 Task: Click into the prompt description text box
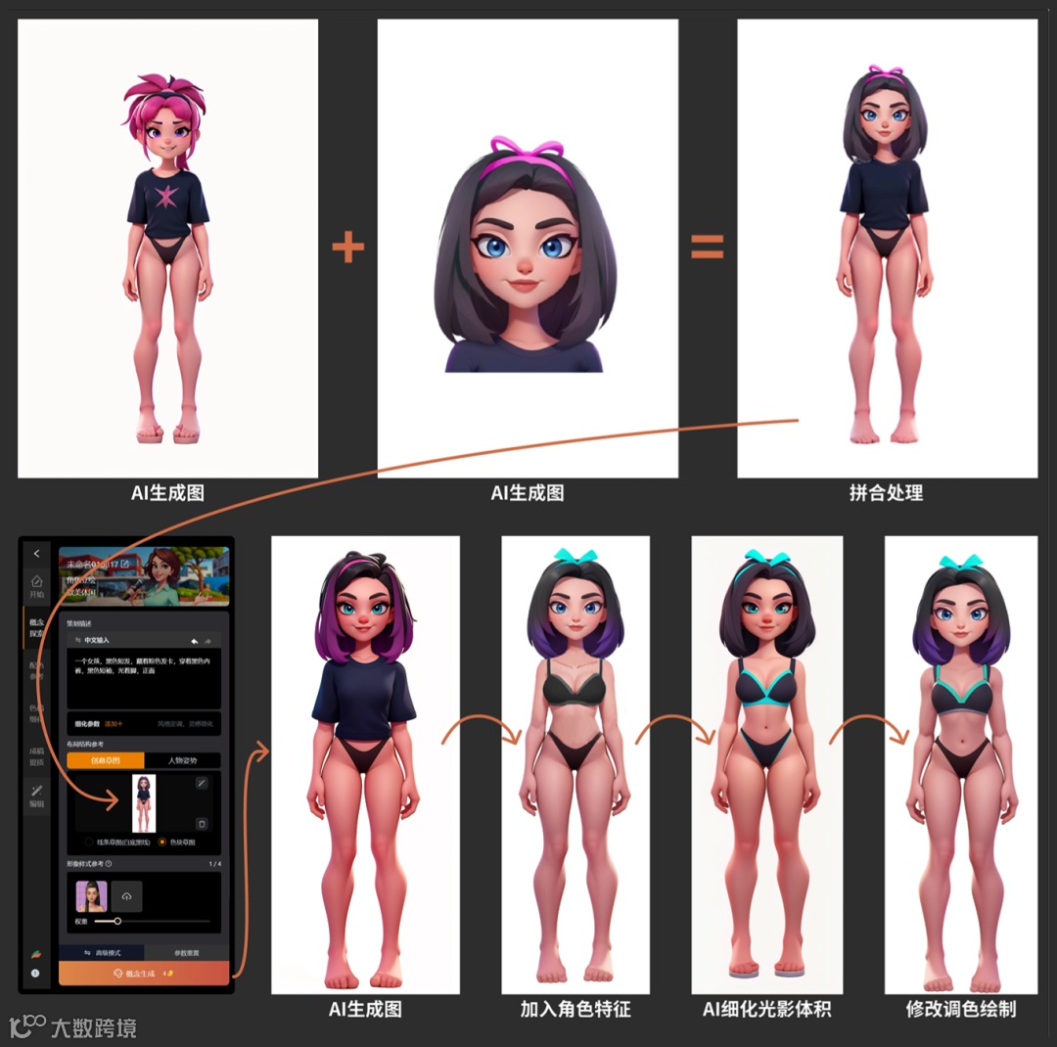click(x=144, y=677)
